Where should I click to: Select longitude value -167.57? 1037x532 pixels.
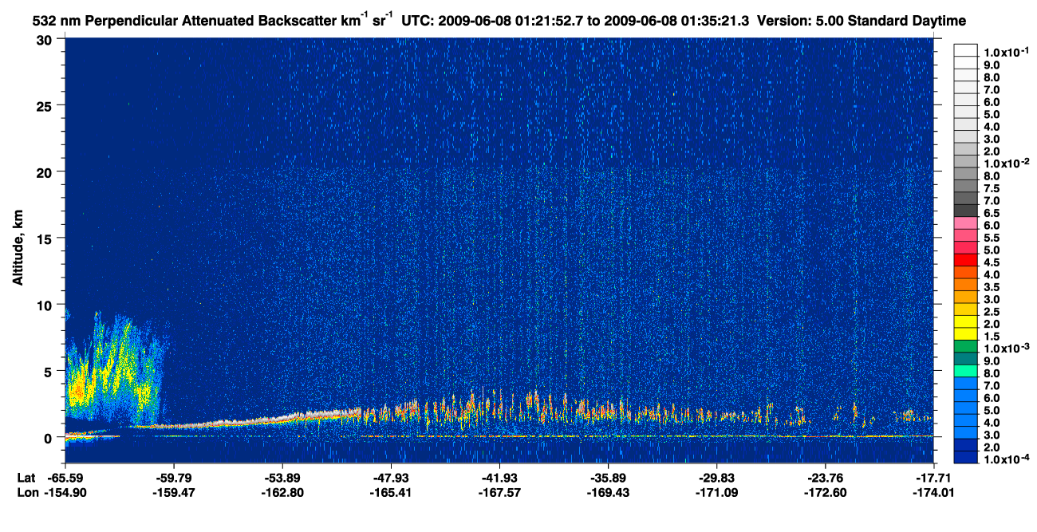click(499, 492)
